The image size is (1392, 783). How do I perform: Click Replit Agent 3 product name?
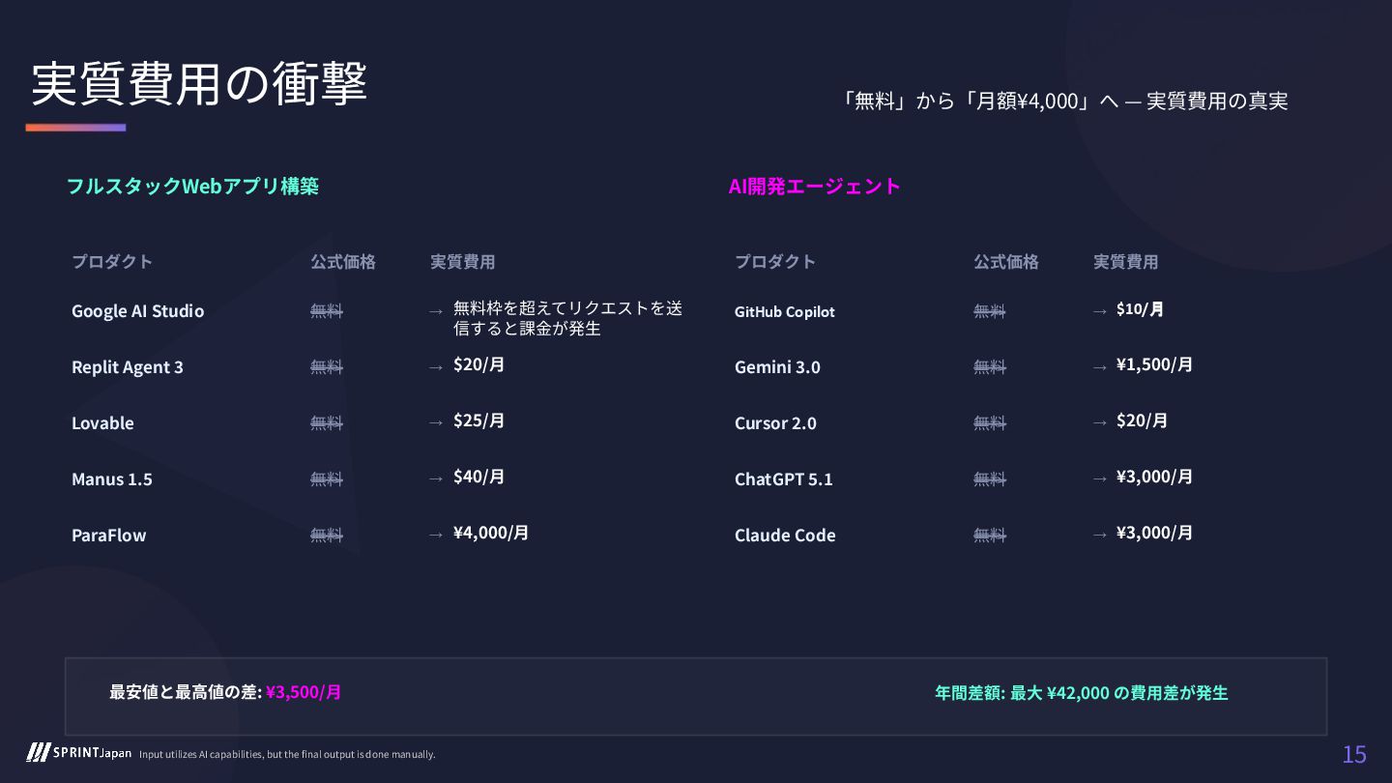[128, 367]
